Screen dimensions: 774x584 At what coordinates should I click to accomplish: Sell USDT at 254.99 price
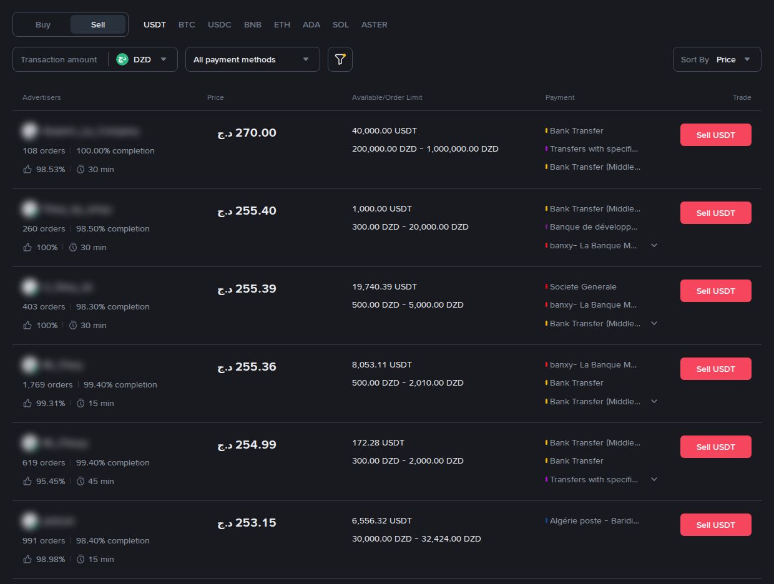(x=716, y=447)
